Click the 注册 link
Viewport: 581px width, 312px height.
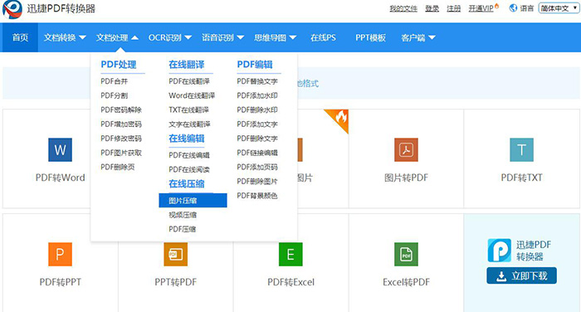pyautogui.click(x=453, y=8)
